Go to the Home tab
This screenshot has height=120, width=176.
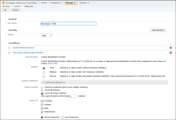(x=44, y=3)
